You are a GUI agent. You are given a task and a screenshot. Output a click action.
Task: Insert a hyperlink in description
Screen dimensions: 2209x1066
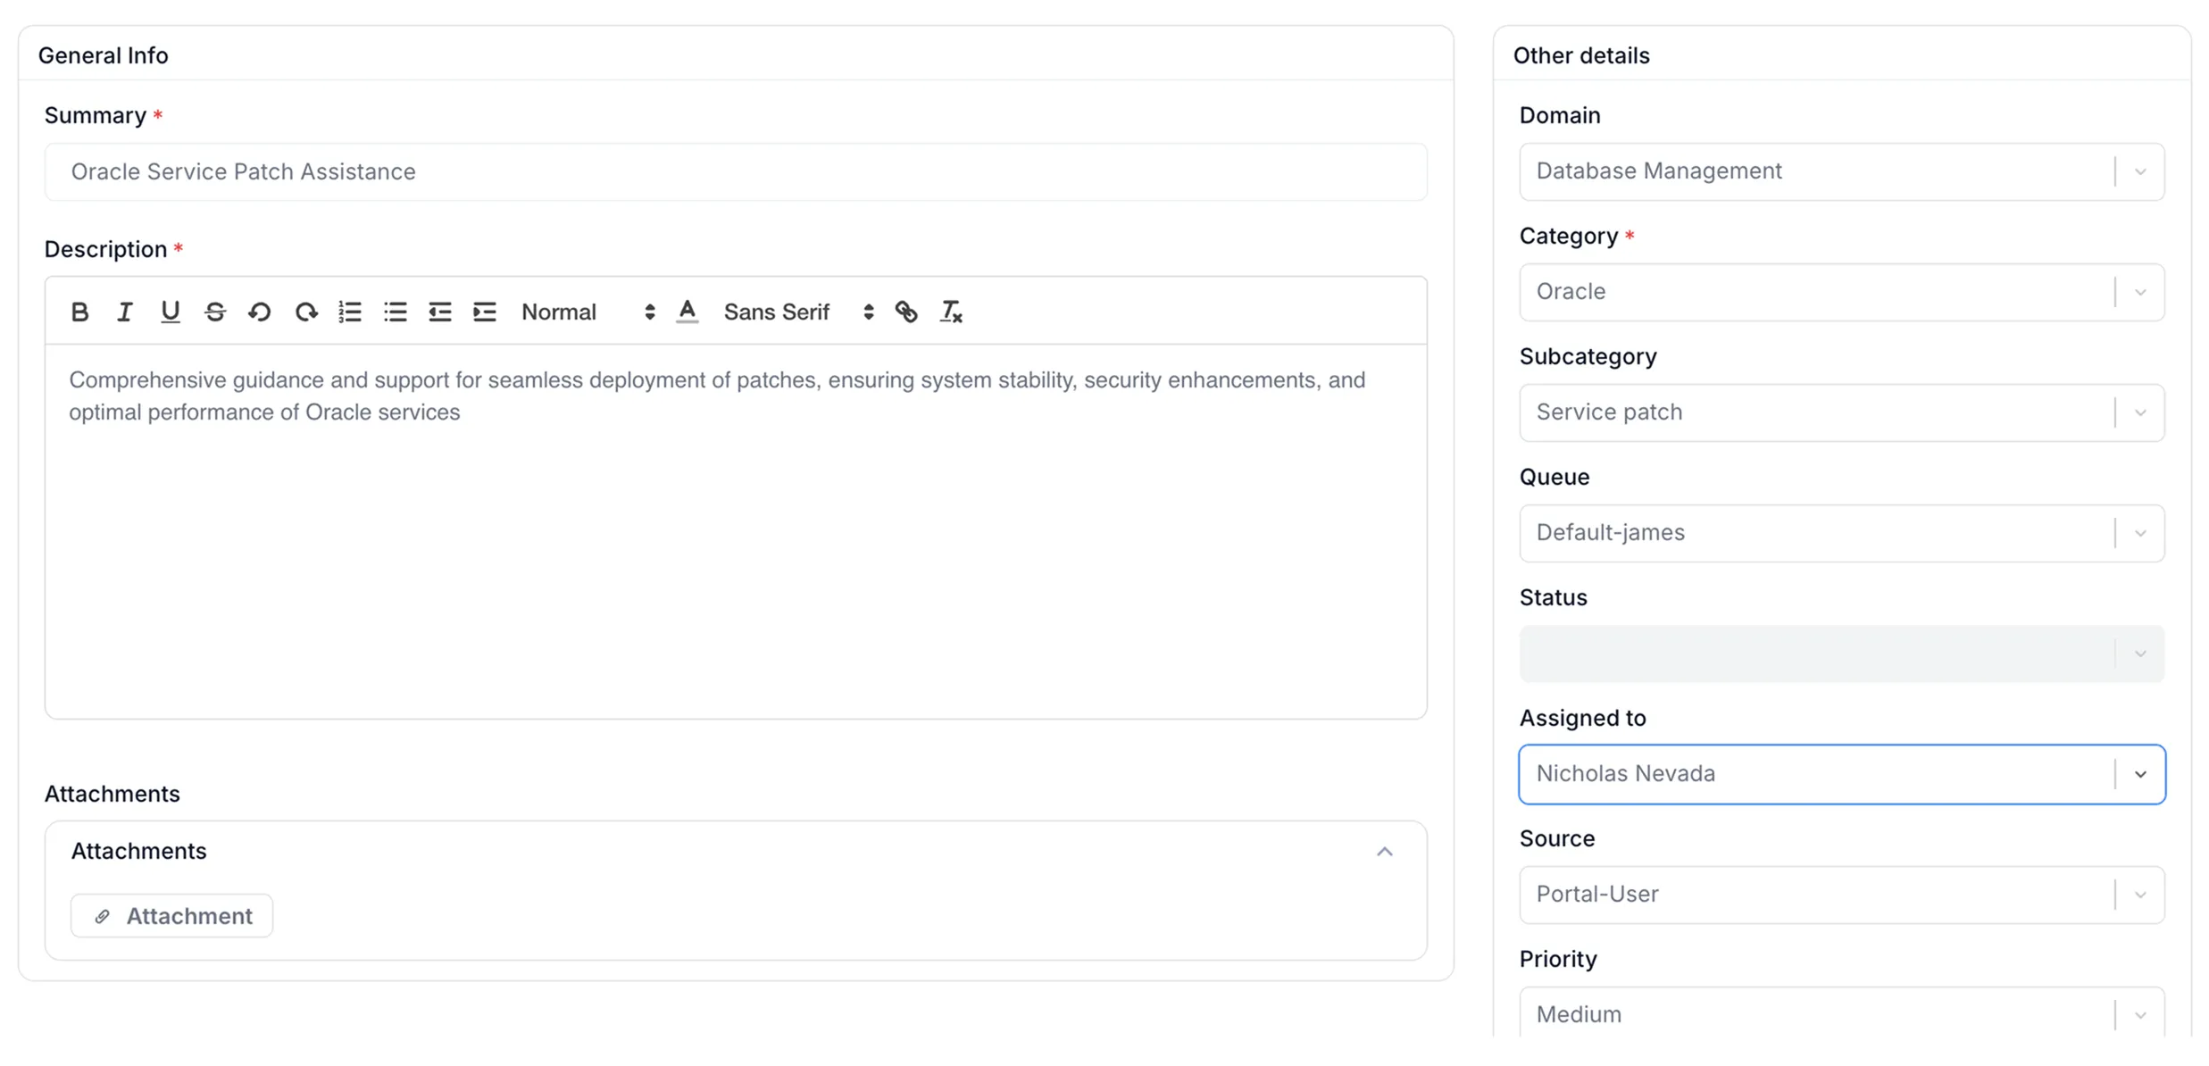tap(906, 312)
